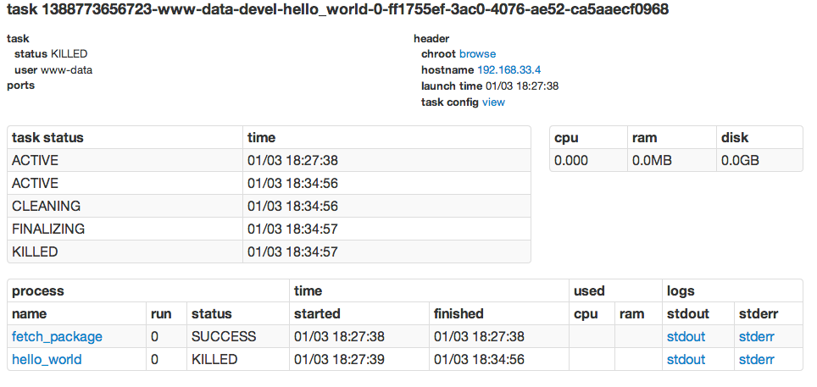View stdout log for hello_world

(686, 360)
